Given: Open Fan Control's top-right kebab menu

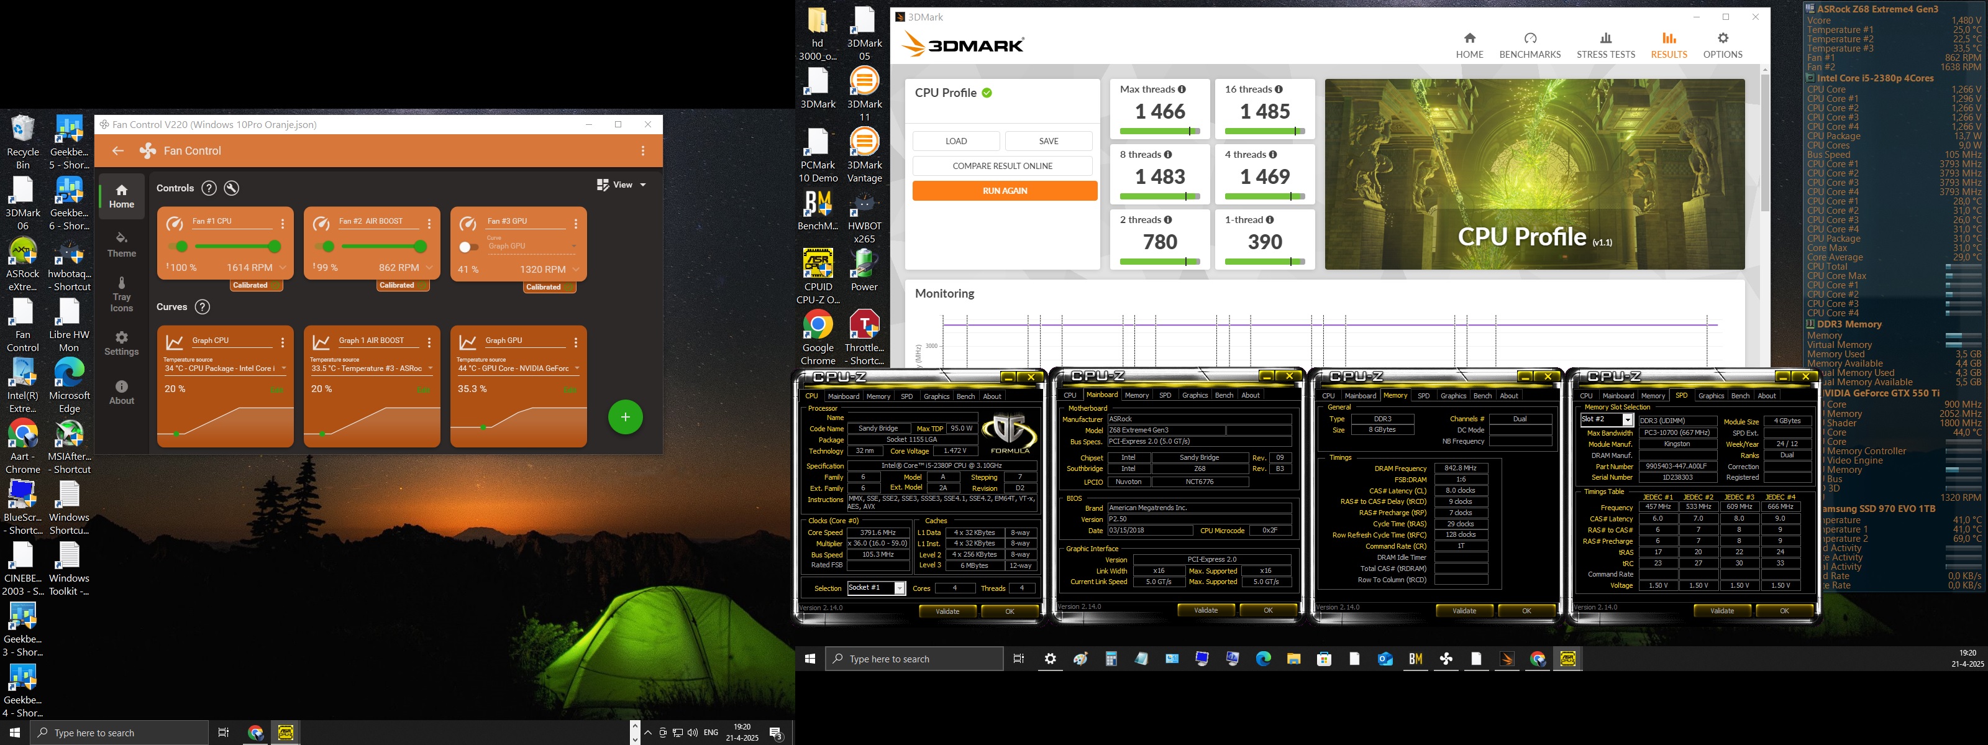Looking at the screenshot, I should pyautogui.click(x=643, y=150).
